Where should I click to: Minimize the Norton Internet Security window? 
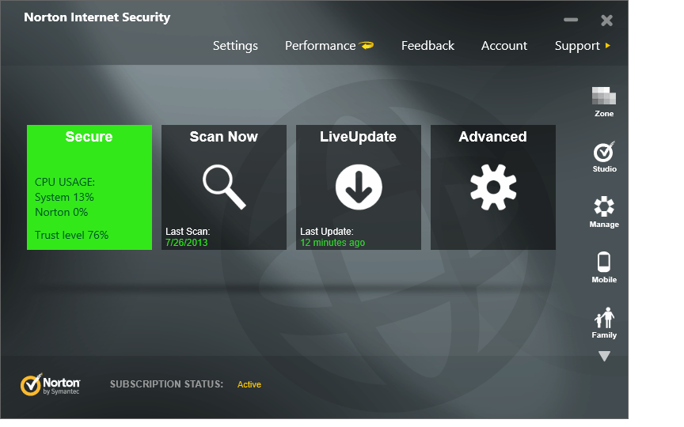click(571, 20)
